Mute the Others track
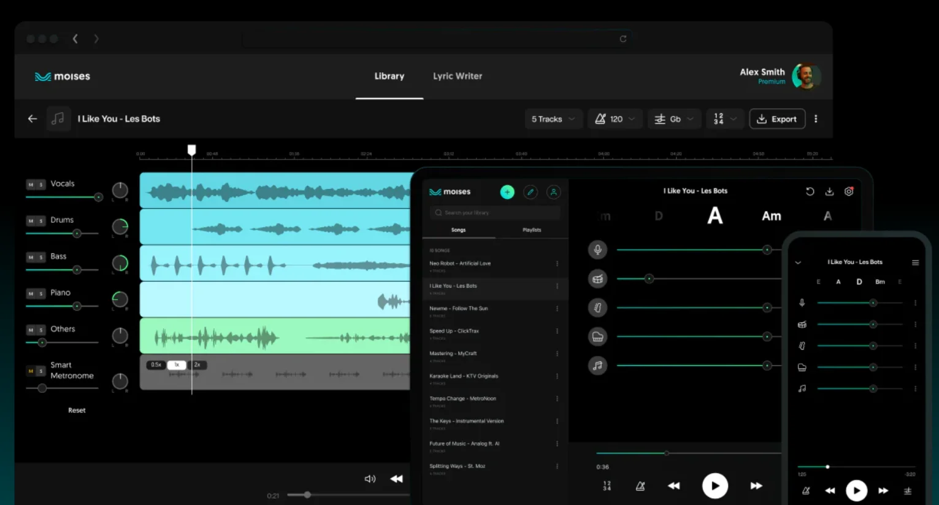Image resolution: width=939 pixels, height=505 pixels. (31, 330)
